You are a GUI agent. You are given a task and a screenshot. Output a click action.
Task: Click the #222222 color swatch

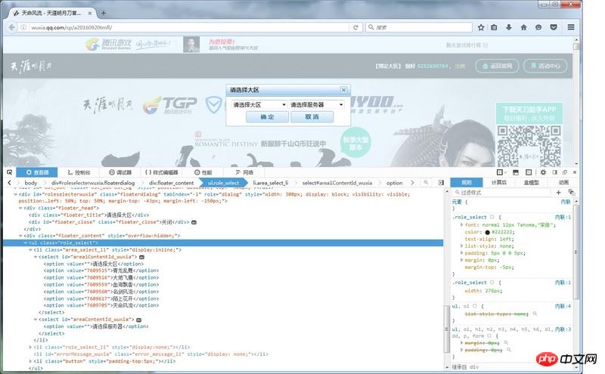coord(487,232)
